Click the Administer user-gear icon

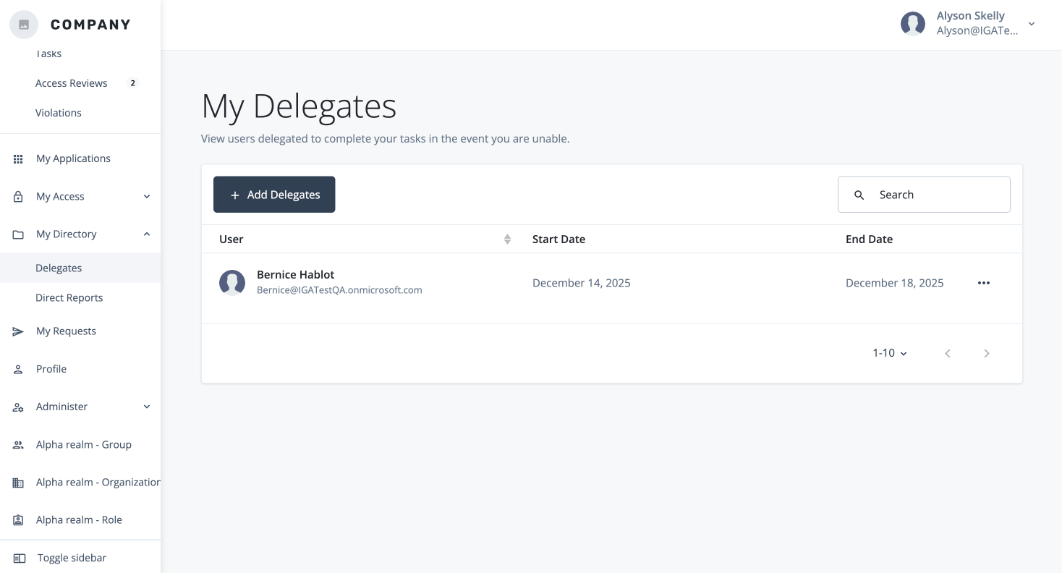click(18, 407)
